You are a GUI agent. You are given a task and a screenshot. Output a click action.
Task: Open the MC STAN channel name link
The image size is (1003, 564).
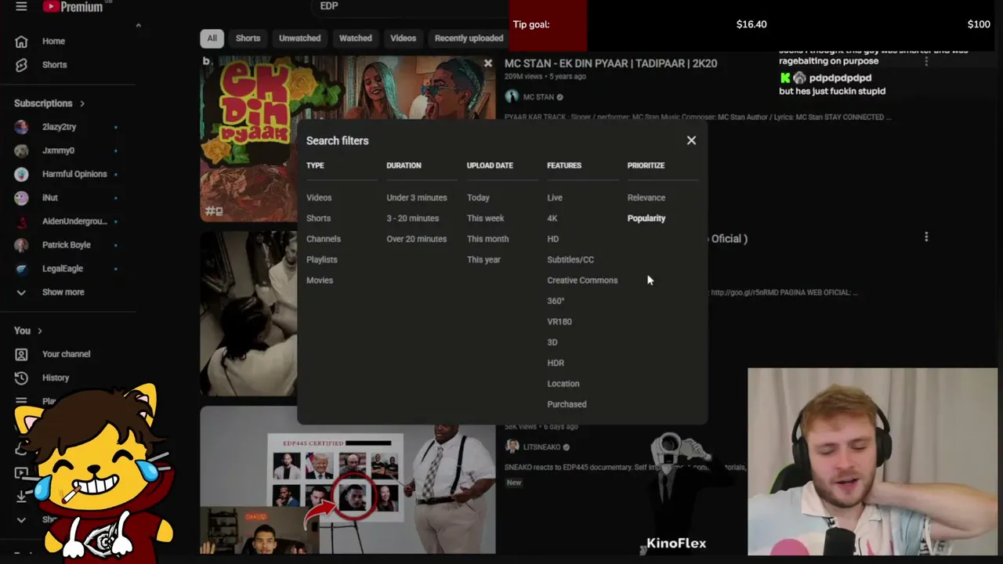(x=538, y=97)
